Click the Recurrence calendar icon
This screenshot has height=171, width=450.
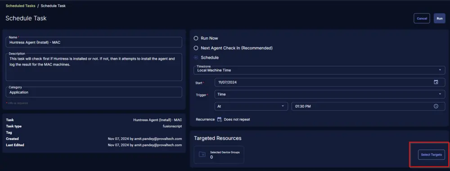[219, 119]
